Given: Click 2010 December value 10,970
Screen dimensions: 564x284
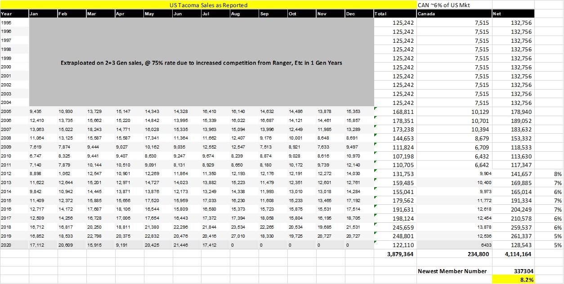Looking at the screenshot, I should click(x=359, y=156).
